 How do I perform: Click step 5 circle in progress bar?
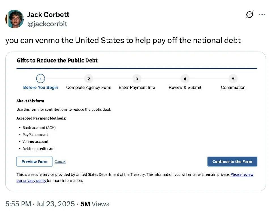pos(233,79)
